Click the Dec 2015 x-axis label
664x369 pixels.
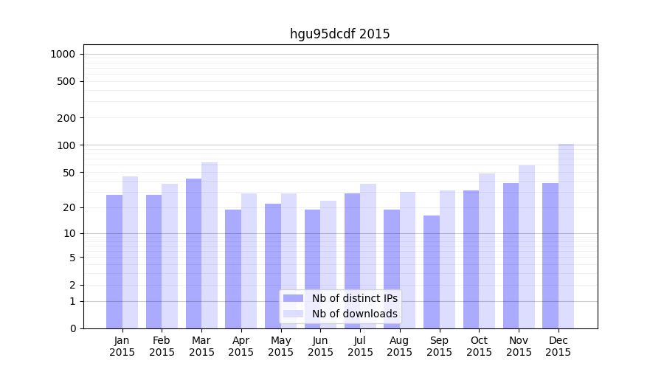558,346
